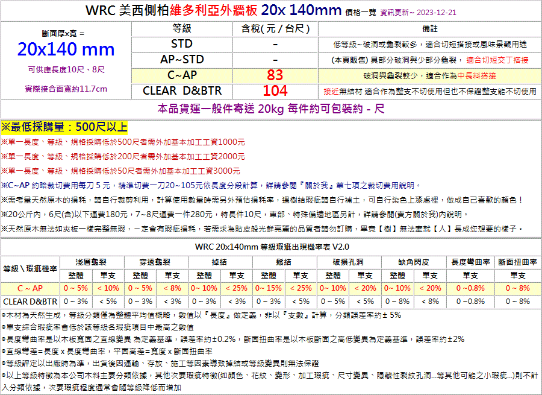
Task: Click the highlighted "※最低採購量：500尺以上"
Action: (64, 127)
